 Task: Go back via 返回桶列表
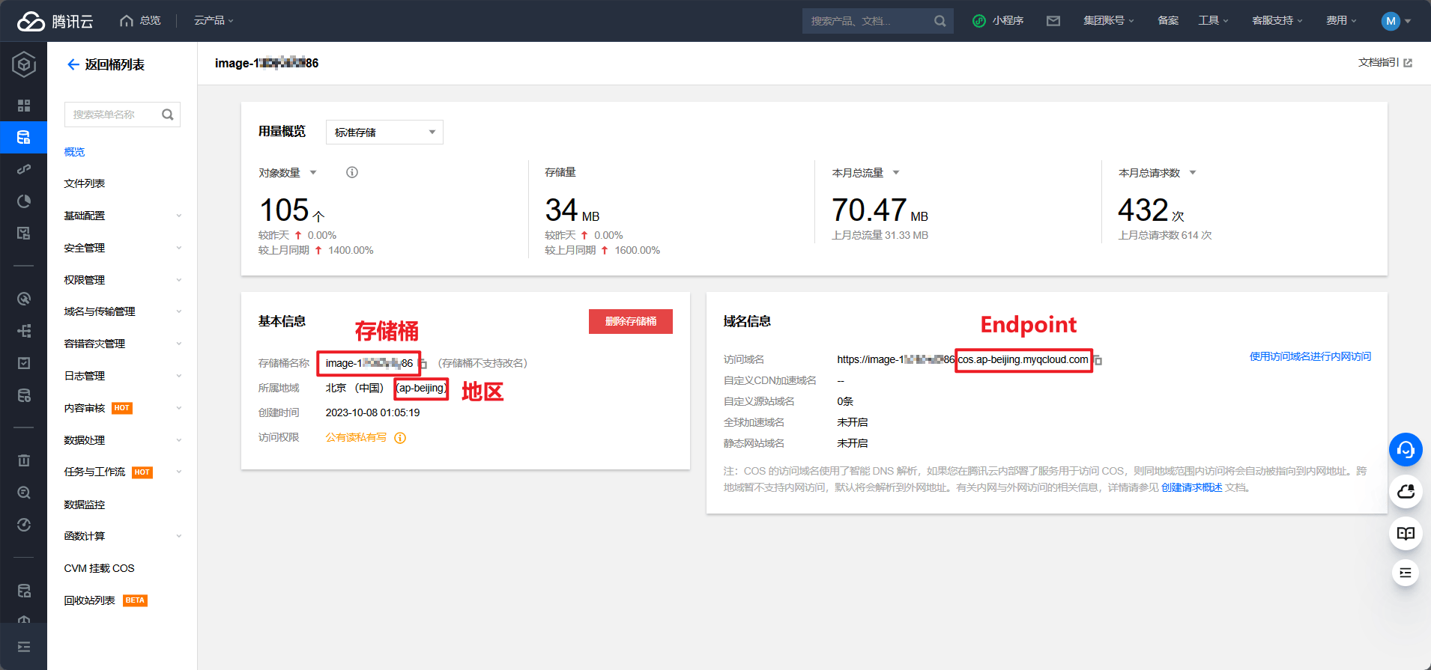coord(106,65)
